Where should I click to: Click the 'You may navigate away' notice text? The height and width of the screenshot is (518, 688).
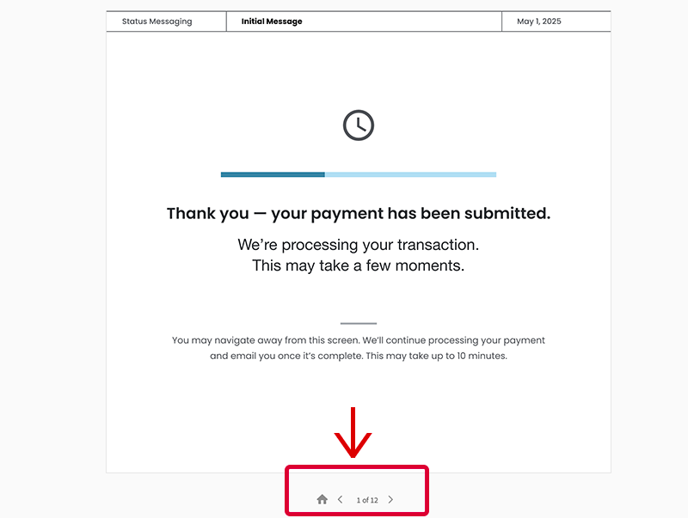click(x=359, y=340)
